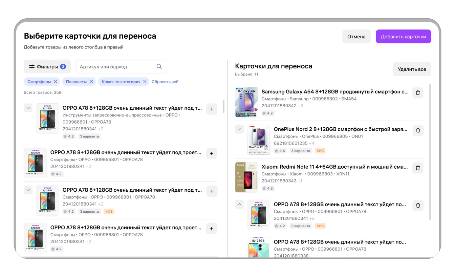Click the Какая-то категория filter chip label
This screenshot has height=277, width=455.
pyautogui.click(x=121, y=82)
